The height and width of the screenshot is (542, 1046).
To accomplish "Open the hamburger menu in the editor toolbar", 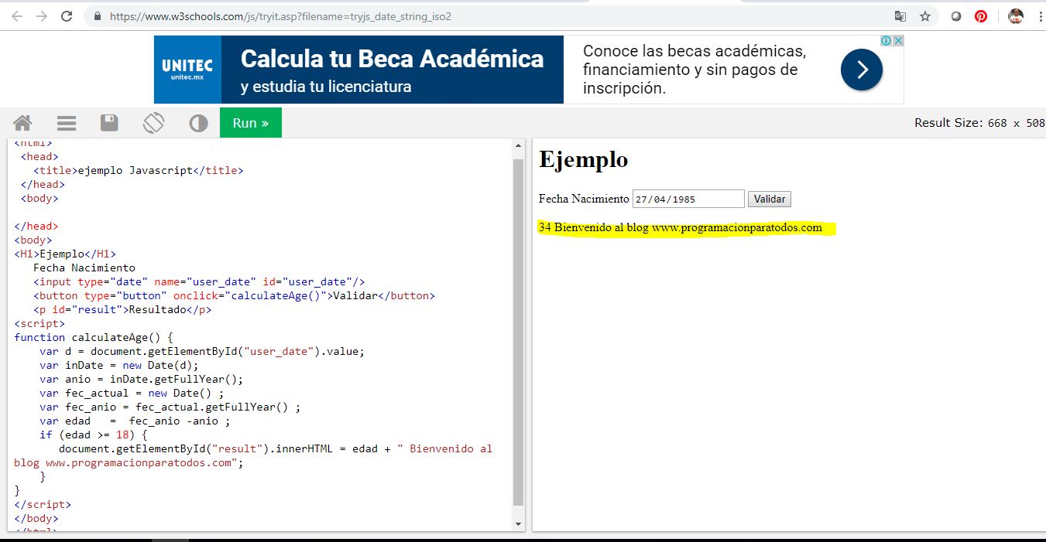I will pyautogui.click(x=66, y=122).
